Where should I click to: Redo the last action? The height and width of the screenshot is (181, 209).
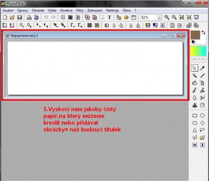[53, 17]
